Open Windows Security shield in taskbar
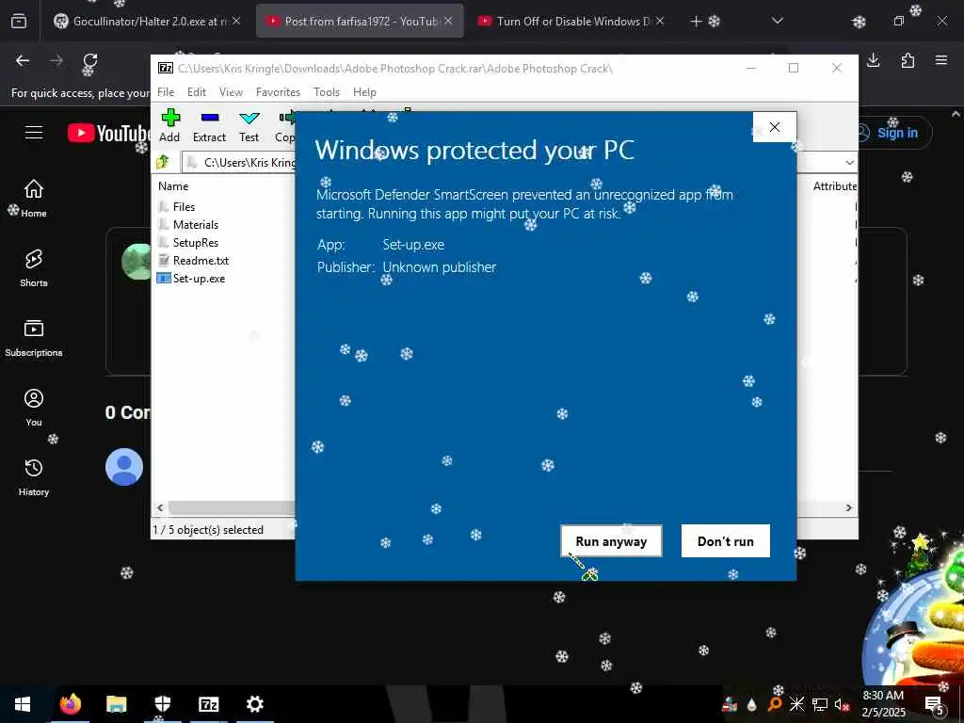 point(163,704)
